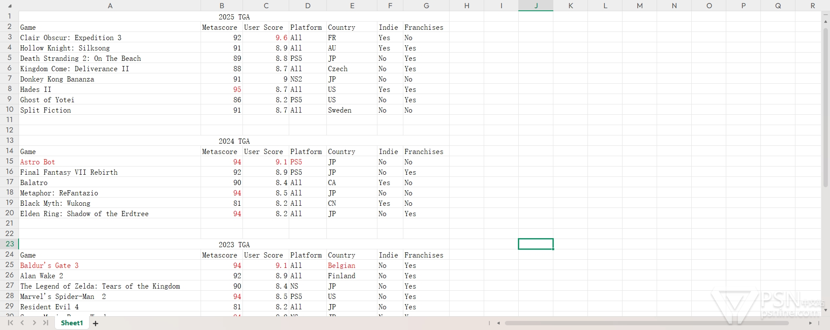Viewport: 830px width, 330px height.
Task: Click the next sheet navigation arrow
Action: coord(34,323)
